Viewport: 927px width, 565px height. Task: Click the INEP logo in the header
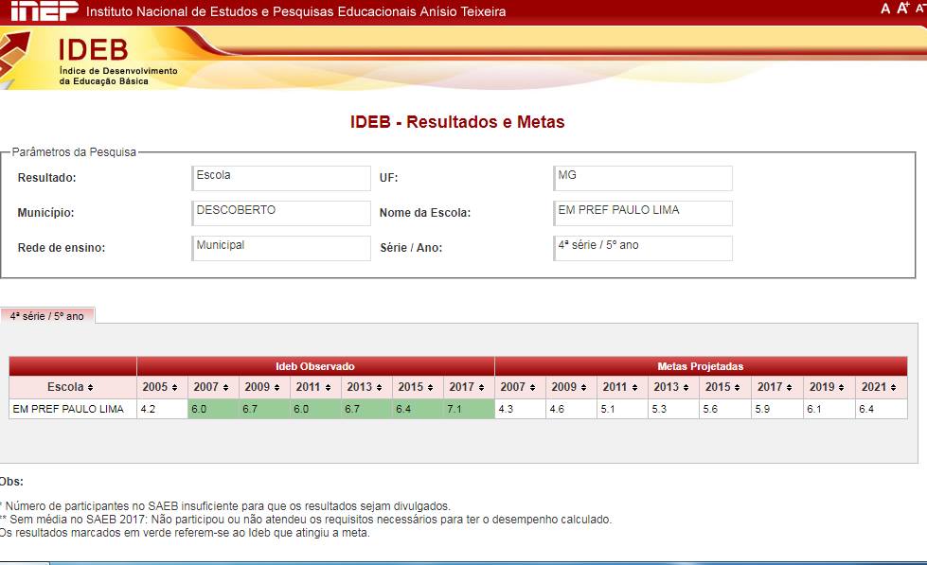pos(45,10)
